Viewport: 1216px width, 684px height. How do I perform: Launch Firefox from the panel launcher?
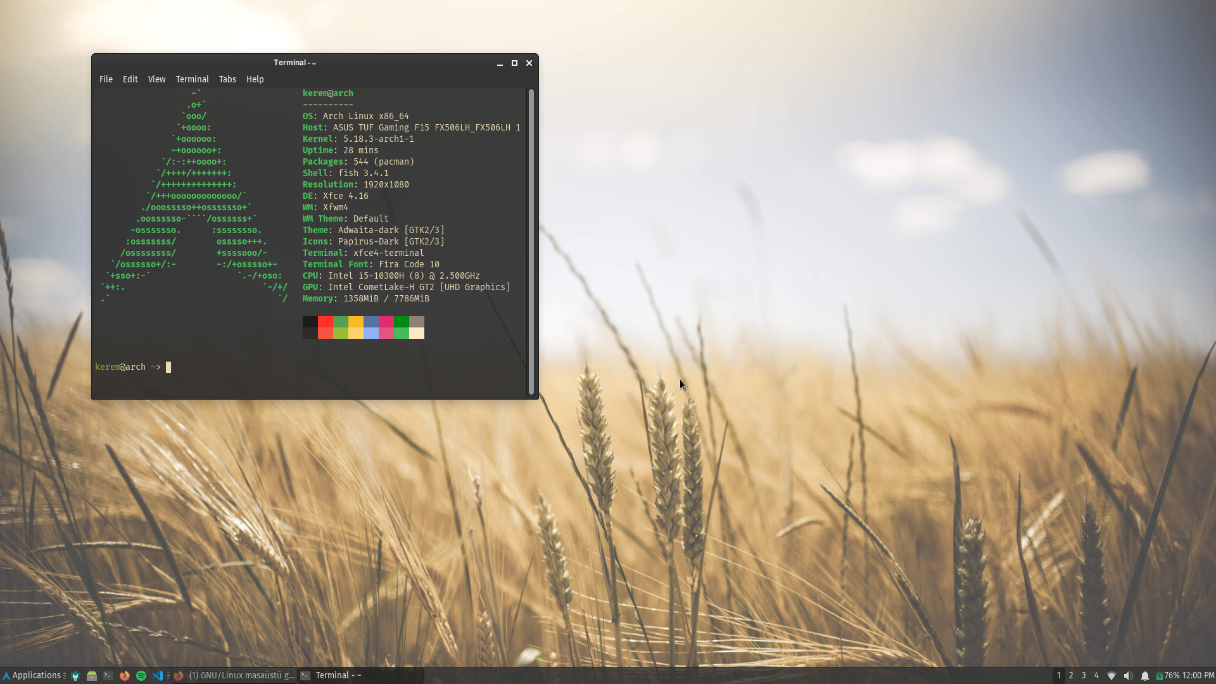click(125, 676)
